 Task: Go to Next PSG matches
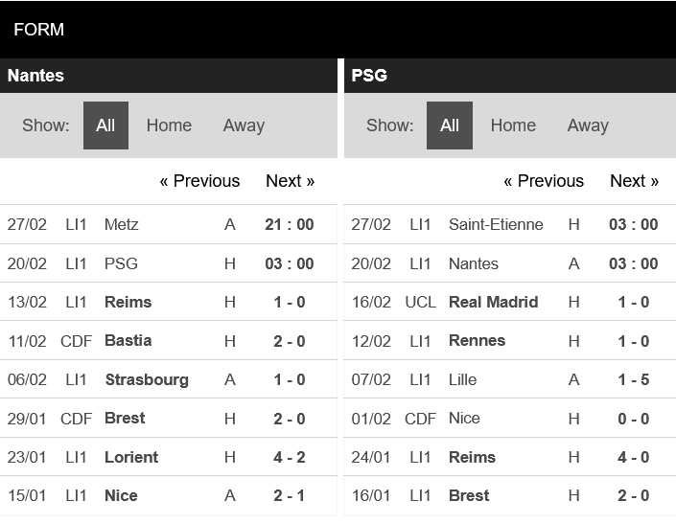pos(634,181)
